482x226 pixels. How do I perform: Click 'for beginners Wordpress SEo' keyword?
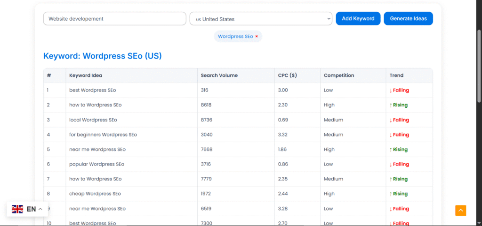click(x=103, y=135)
